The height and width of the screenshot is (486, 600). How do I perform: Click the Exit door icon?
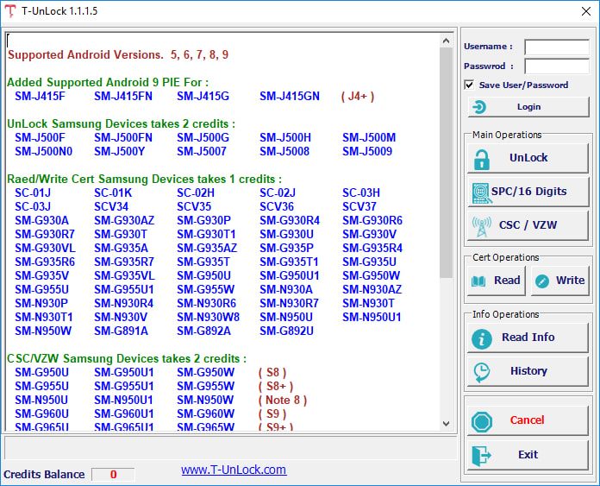coord(481,455)
